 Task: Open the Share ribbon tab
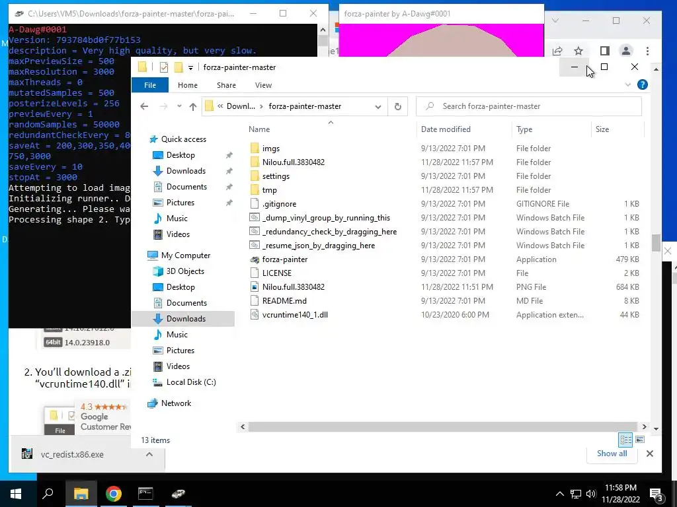tap(226, 85)
